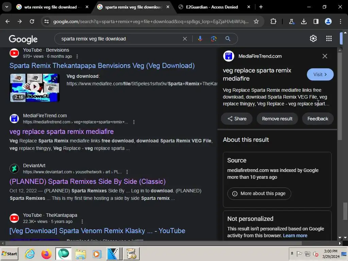Click the DeviantArt favicon
The width and height of the screenshot is (348, 261).
click(14, 169)
